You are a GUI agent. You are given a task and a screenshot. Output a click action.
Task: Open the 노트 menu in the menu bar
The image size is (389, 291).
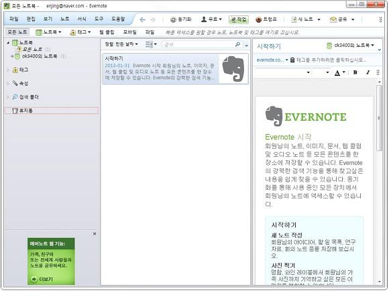(x=65, y=19)
